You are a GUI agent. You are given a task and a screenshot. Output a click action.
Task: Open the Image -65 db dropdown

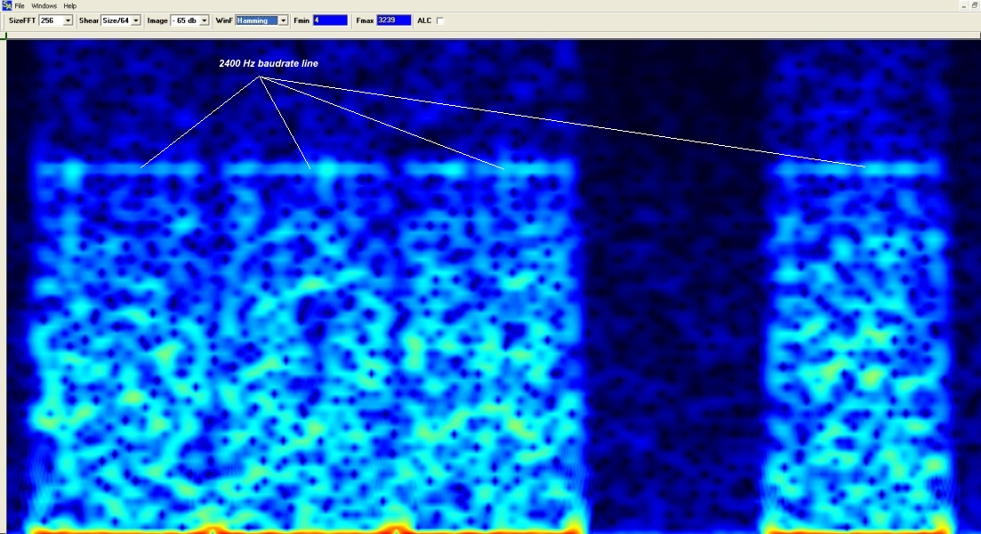[x=205, y=20]
